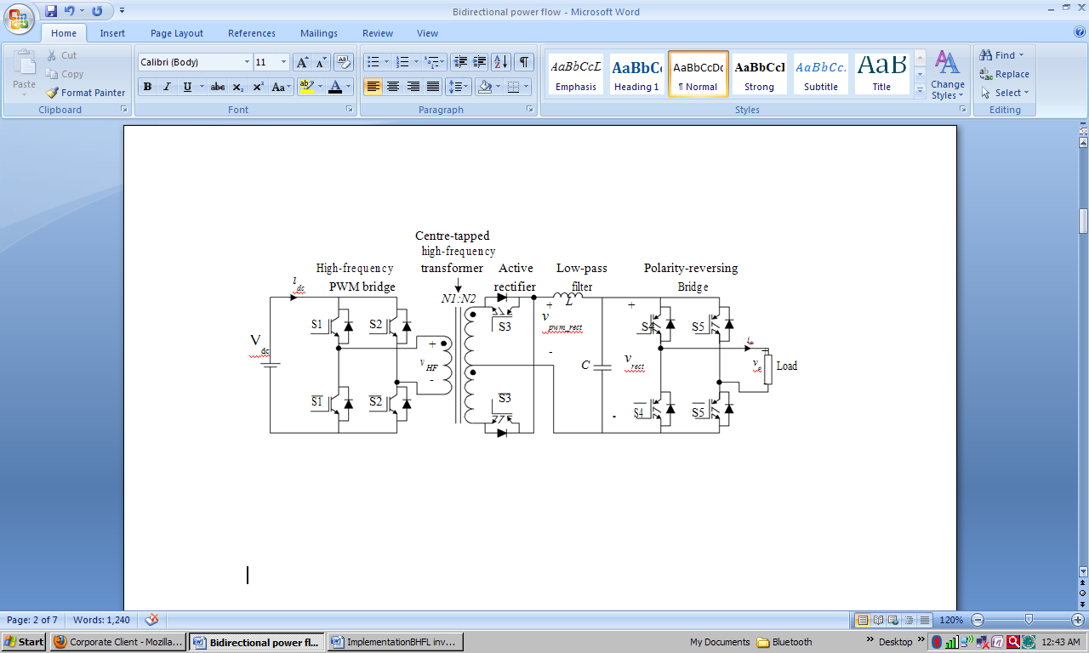
Task: Open ImplementationBHFL document from taskbar
Action: pos(395,642)
